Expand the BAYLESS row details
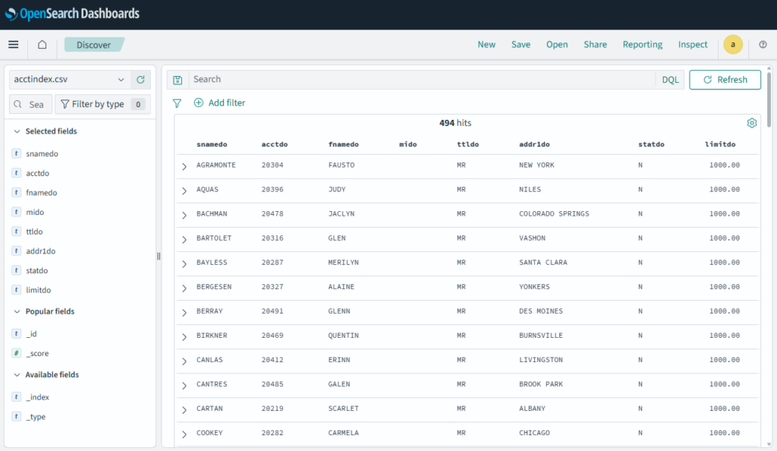The height and width of the screenshot is (451, 777). [x=184, y=263]
